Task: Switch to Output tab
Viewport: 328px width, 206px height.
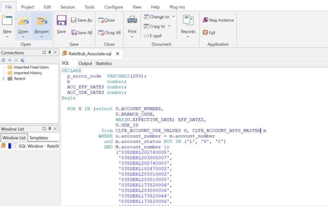Action: coord(85,63)
